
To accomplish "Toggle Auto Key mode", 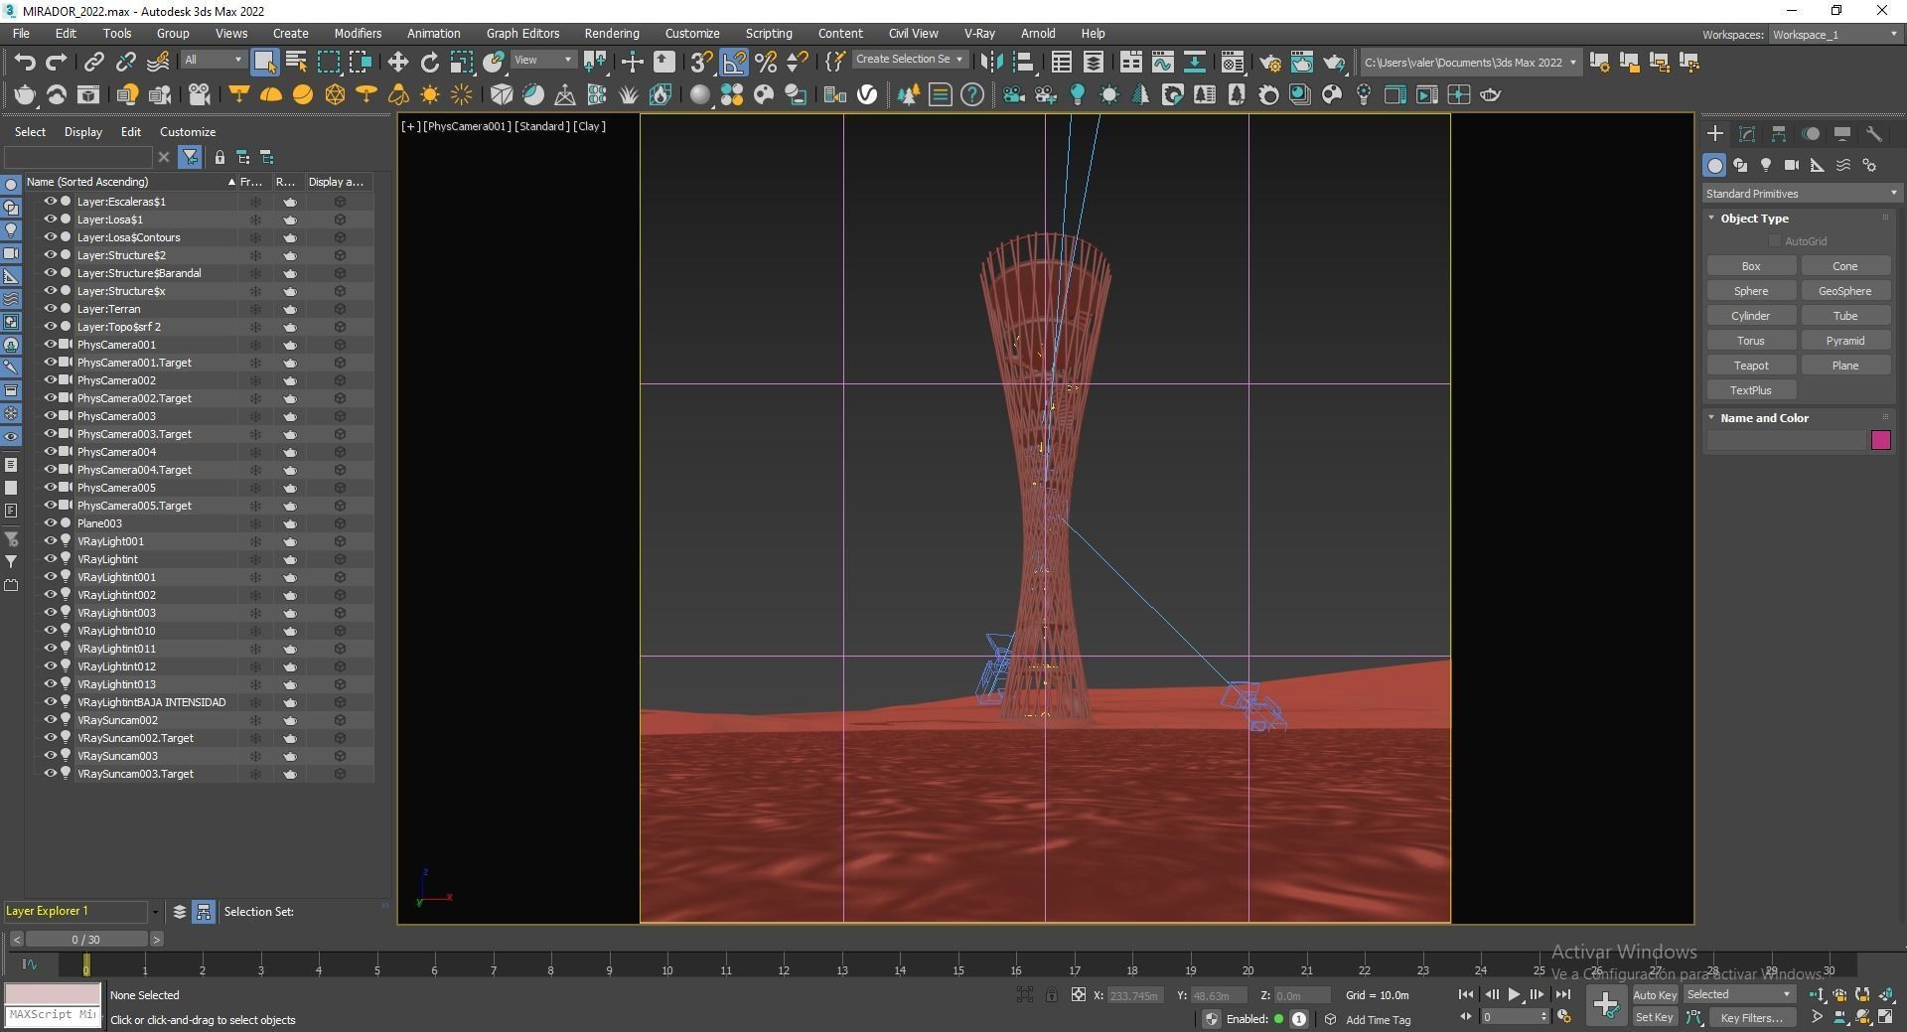I will [x=1654, y=994].
